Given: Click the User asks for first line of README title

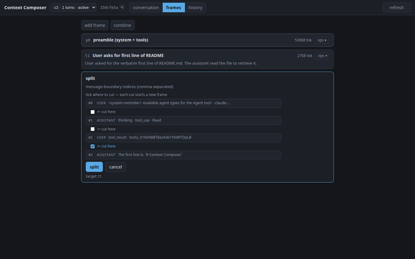Looking at the screenshot, I should click(x=128, y=55).
